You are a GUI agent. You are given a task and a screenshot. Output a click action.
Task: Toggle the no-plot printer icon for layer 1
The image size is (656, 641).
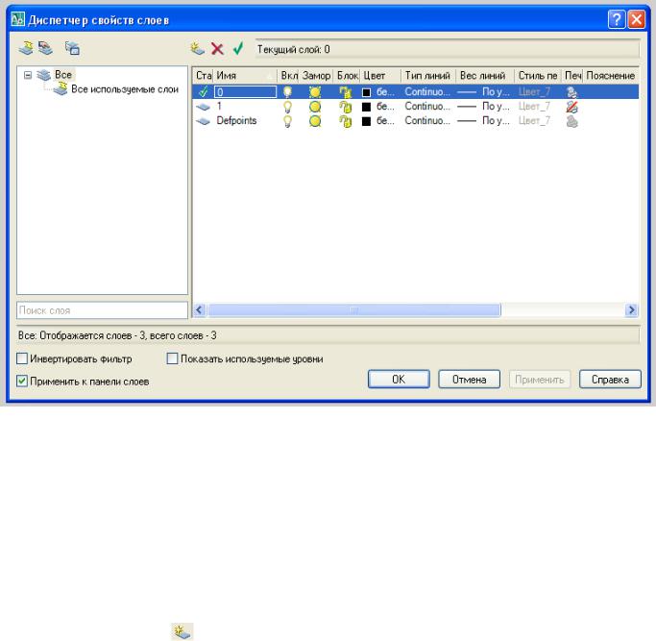(571, 107)
